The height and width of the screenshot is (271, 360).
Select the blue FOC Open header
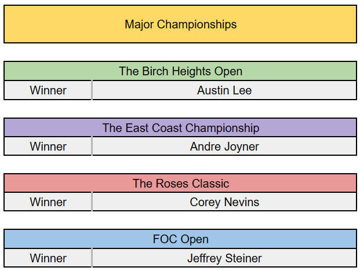pos(180,239)
